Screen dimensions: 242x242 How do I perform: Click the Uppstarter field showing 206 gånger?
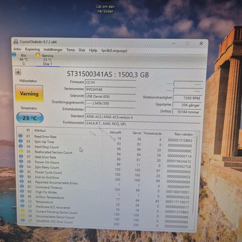pos(187,105)
